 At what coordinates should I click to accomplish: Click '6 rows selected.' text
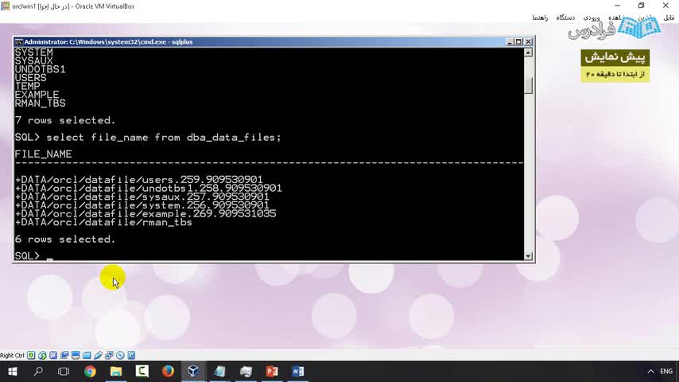click(x=65, y=240)
